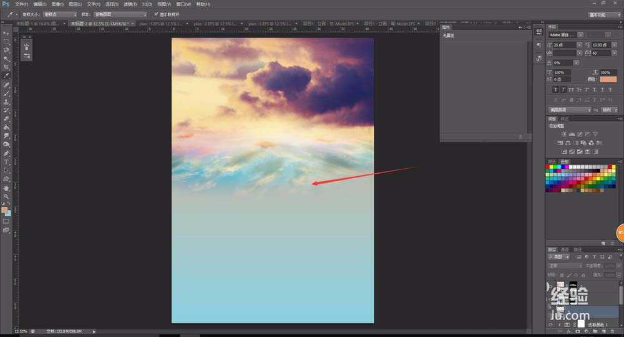Click the text color box in Character panel
624x337 pixels.
(x=607, y=79)
